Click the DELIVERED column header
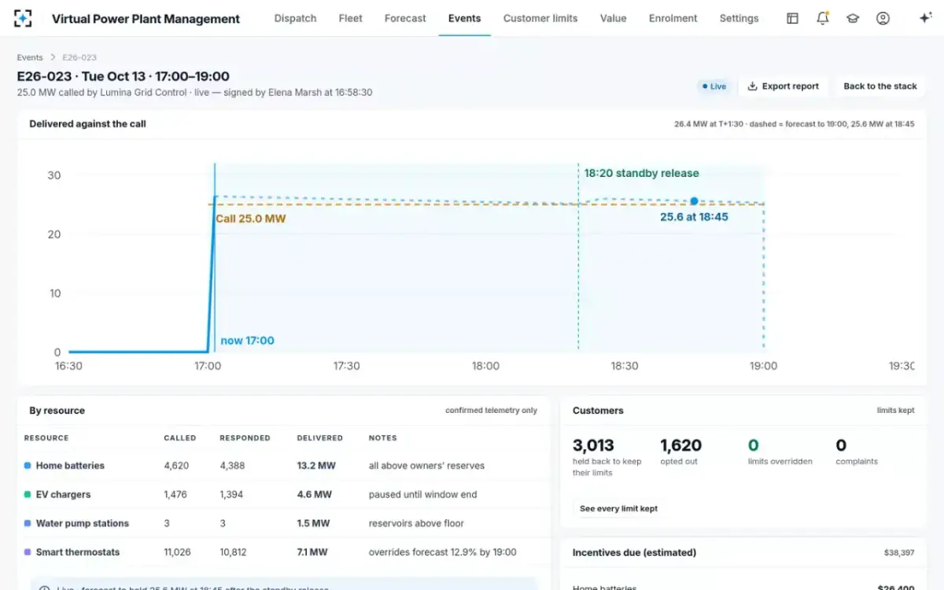The image size is (944, 590). point(319,438)
